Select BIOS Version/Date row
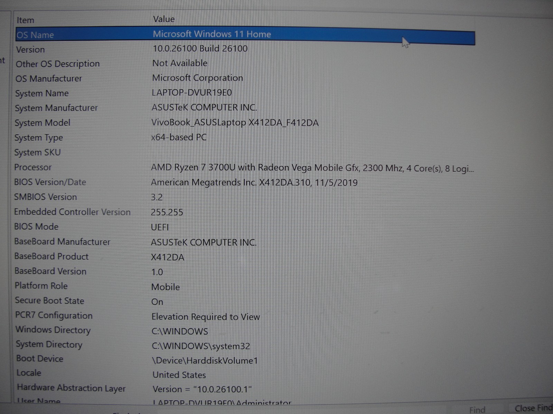Screen dimensions: 553x414 (x=50, y=183)
